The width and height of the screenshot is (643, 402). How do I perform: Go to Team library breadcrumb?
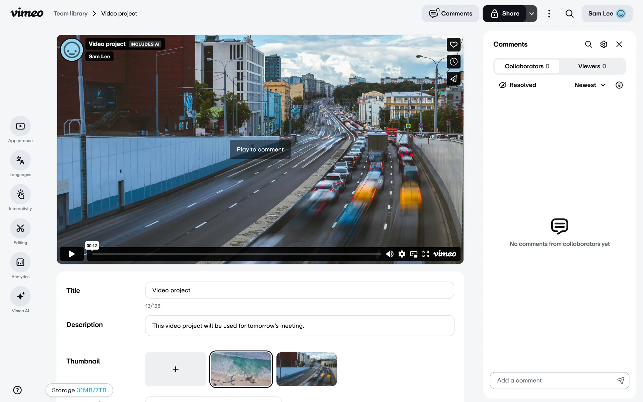point(70,14)
